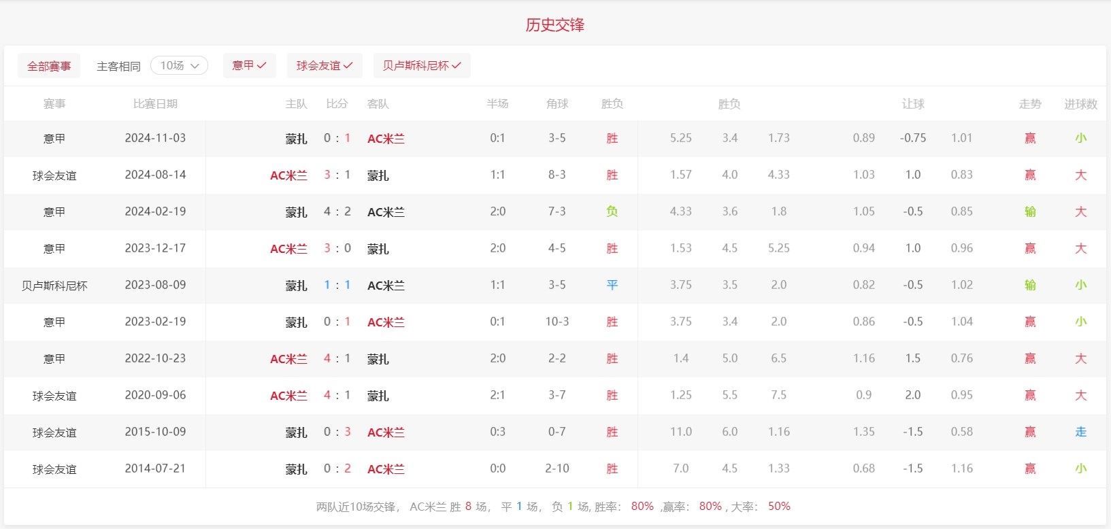Click the 走 goals indicator for 2015-10-09
This screenshot has height=529, width=1111.
[1080, 432]
